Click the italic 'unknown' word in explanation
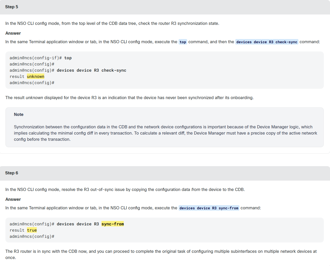This screenshot has width=330, height=266. (x=34, y=98)
